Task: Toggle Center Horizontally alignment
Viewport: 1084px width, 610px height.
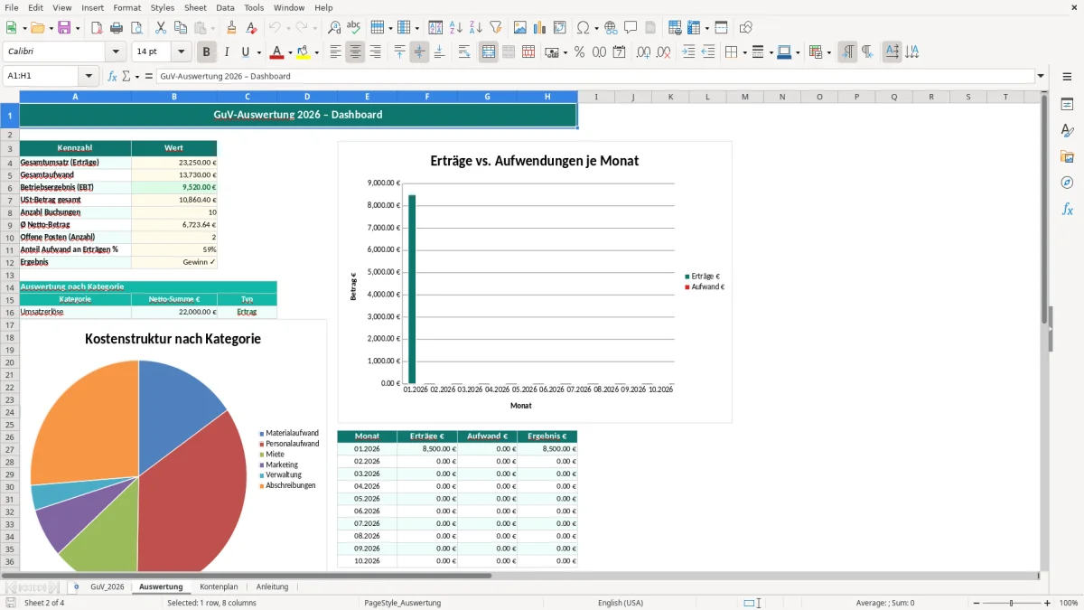Action: click(x=355, y=52)
